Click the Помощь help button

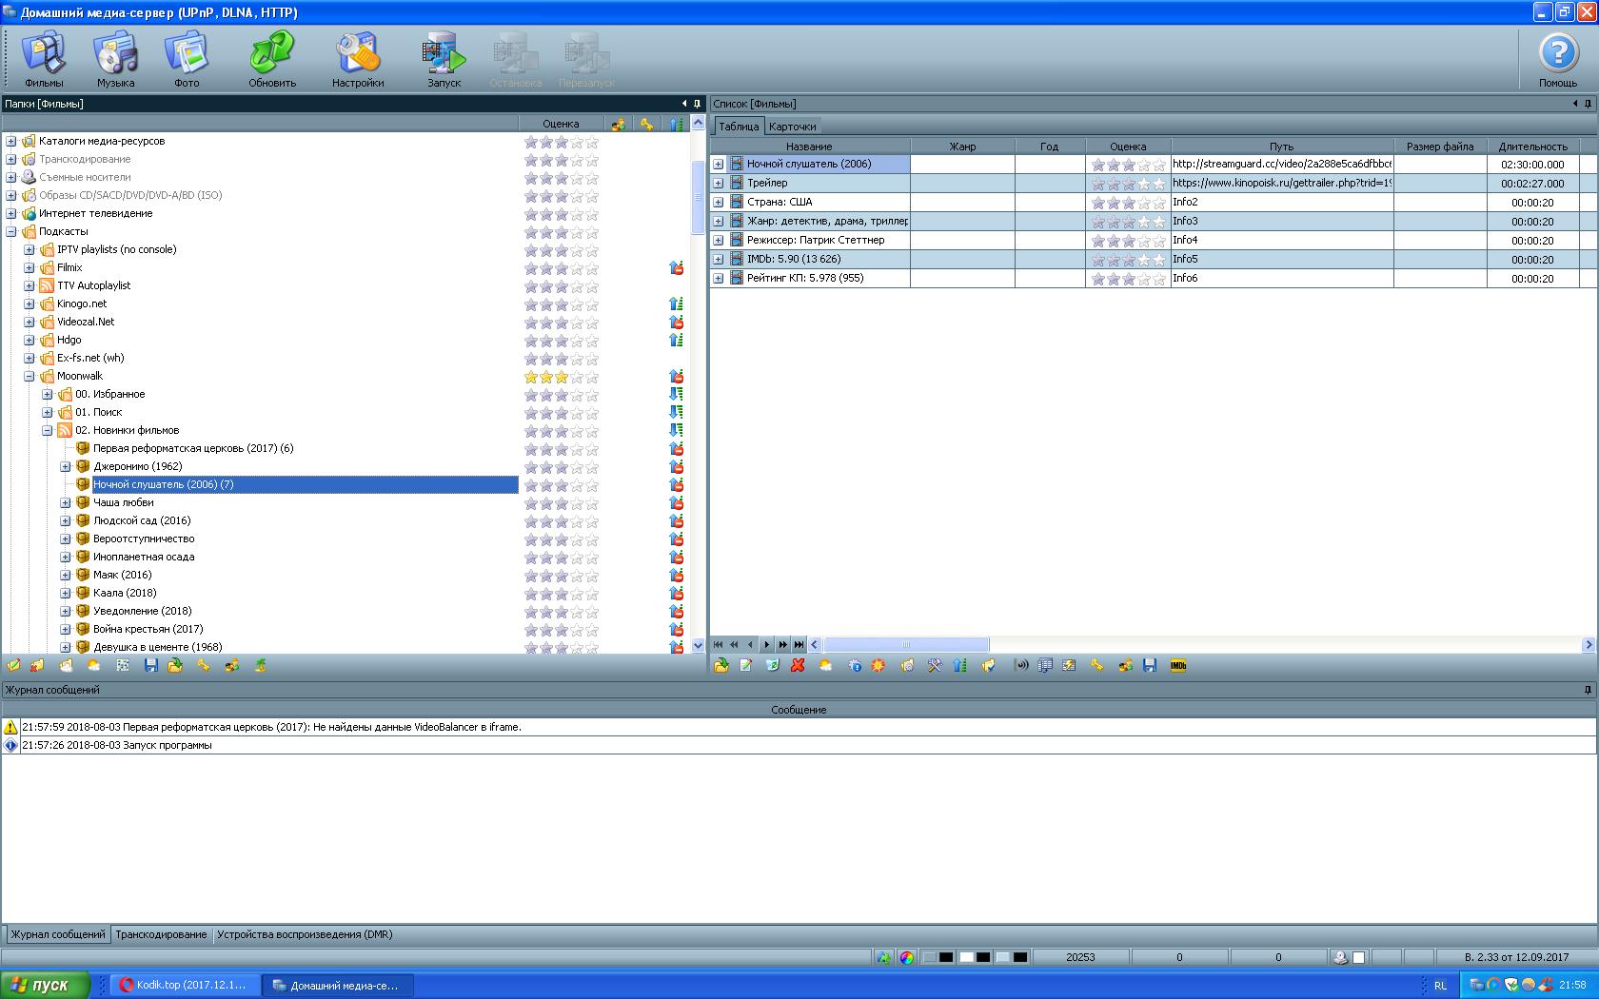point(1558,59)
